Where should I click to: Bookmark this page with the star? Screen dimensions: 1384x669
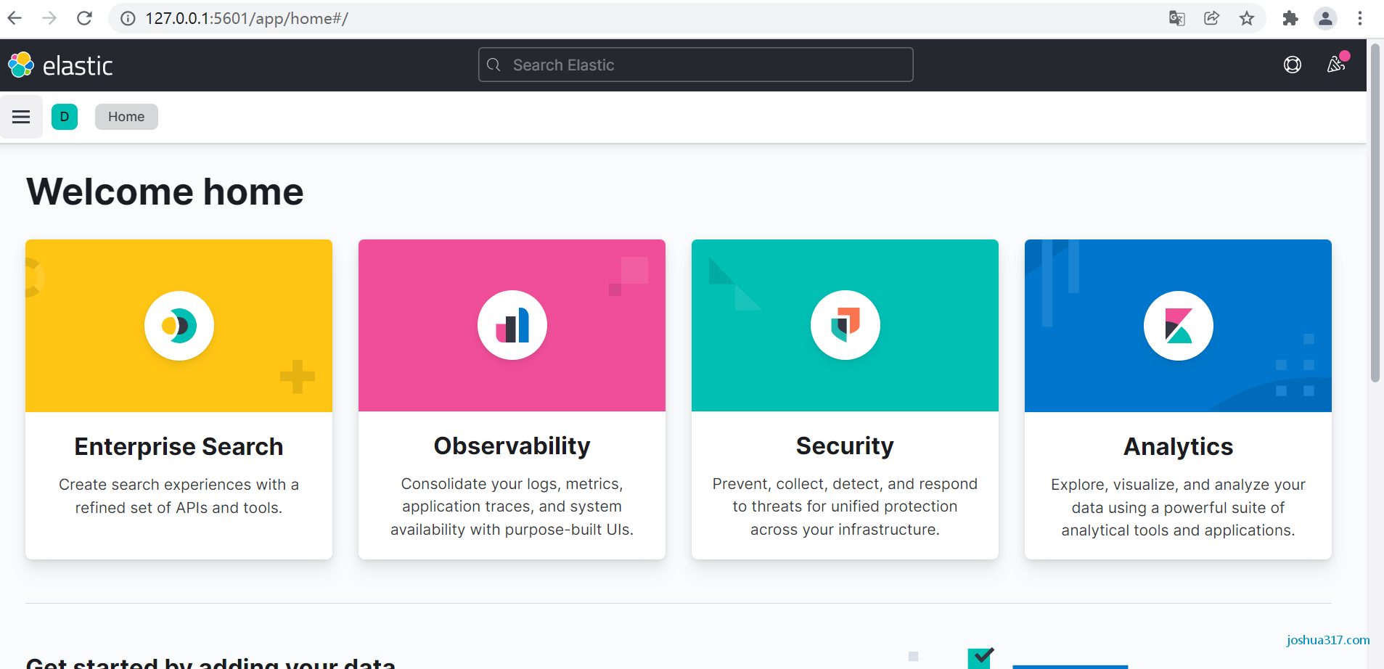[x=1247, y=18]
